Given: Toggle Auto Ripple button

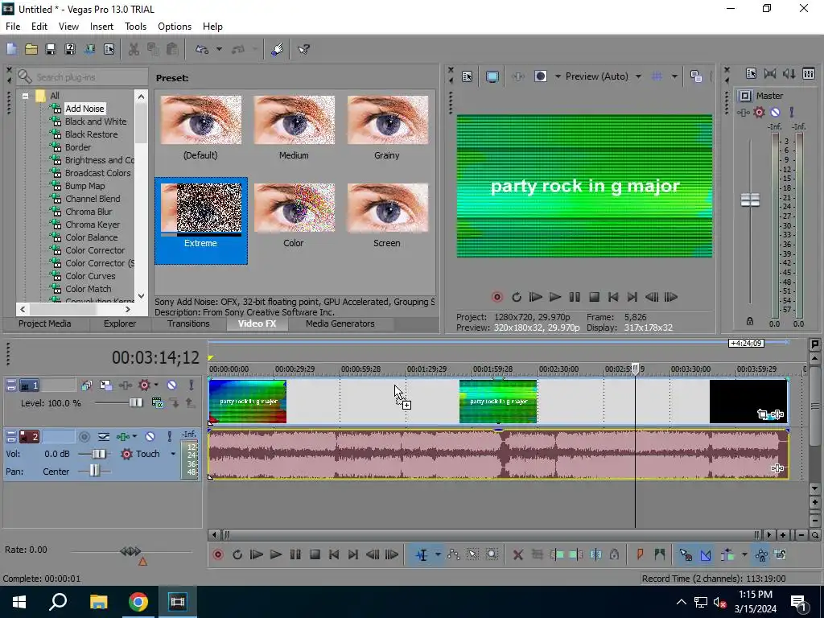Looking at the screenshot, I should click(x=727, y=554).
